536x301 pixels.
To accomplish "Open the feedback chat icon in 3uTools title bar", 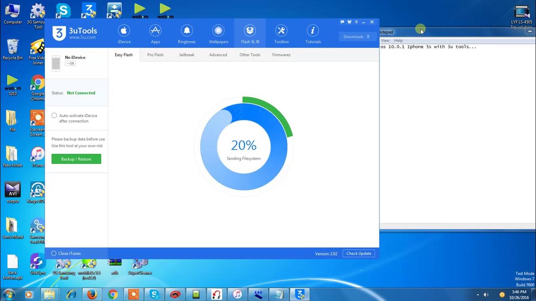I will coord(342,22).
